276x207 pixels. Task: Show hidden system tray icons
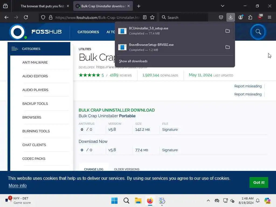pyautogui.click(x=208, y=201)
